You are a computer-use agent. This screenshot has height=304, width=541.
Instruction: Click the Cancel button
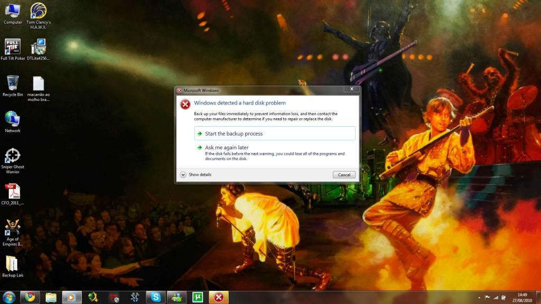click(x=344, y=175)
